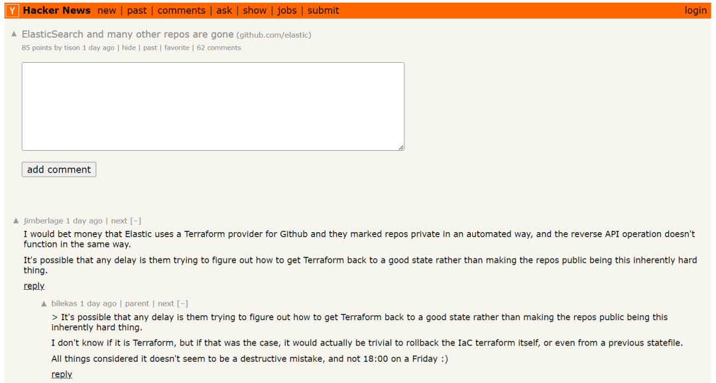This screenshot has width=716, height=383.
Task: Hide this story via hide link
Action: [x=129, y=48]
